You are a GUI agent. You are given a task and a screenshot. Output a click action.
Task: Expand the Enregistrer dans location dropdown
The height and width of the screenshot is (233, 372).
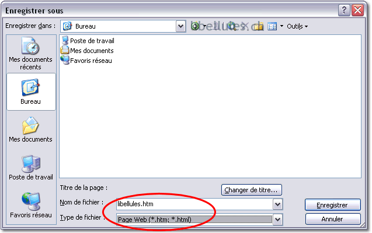(x=180, y=26)
